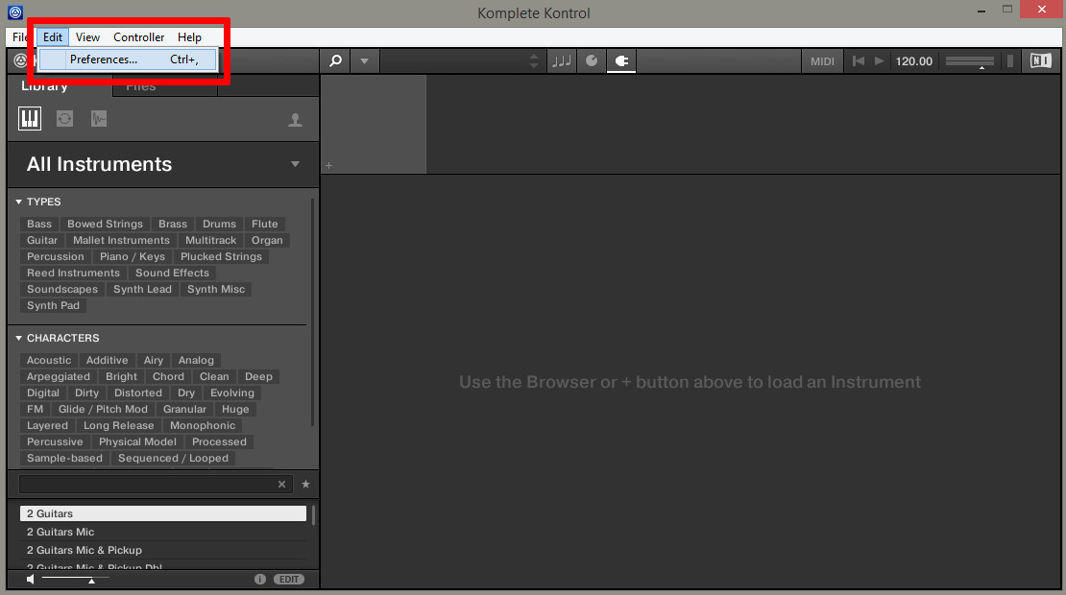The width and height of the screenshot is (1066, 595).
Task: Maximize the Komplete Kontrol window
Action: (1007, 10)
